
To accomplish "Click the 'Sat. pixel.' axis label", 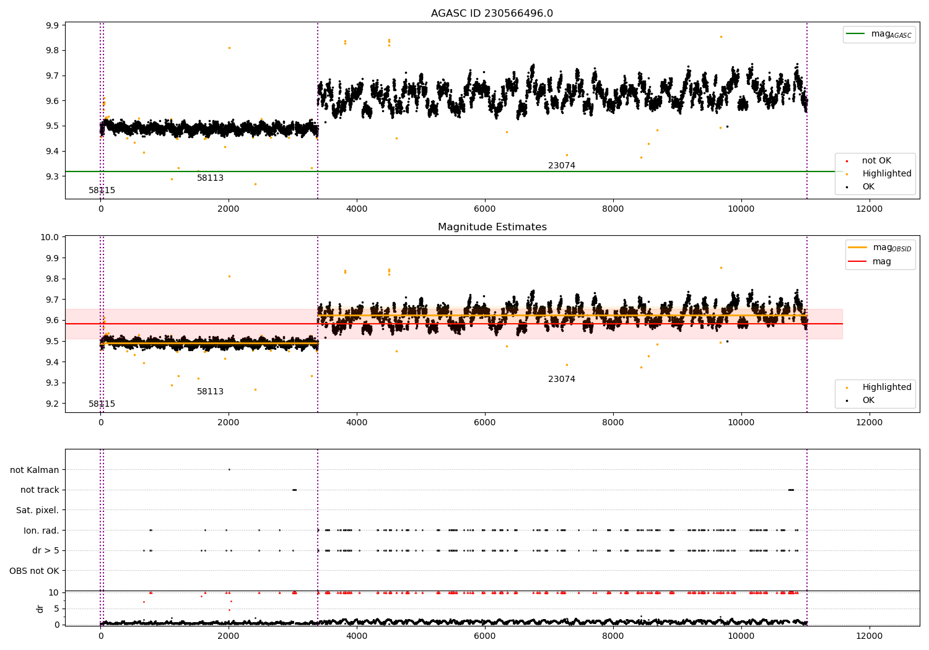I will click(x=37, y=511).
